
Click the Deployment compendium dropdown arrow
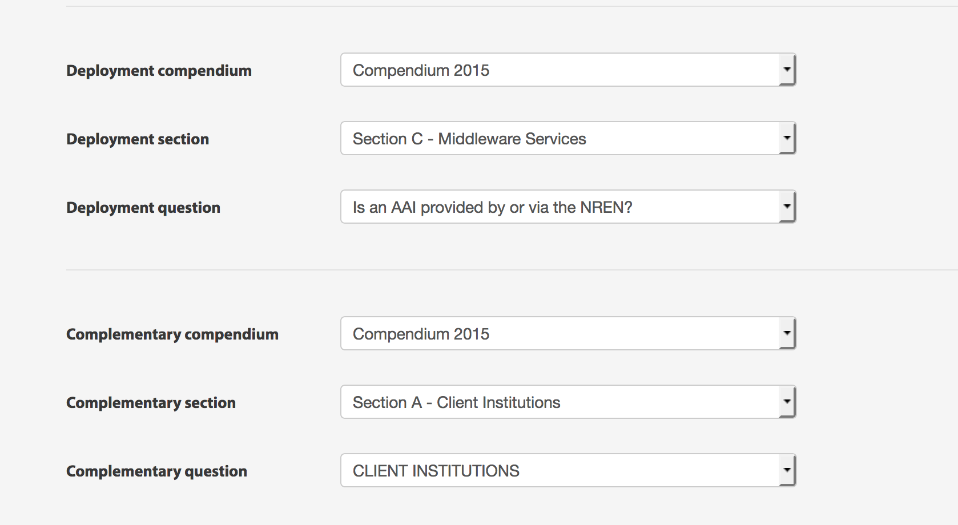click(787, 70)
